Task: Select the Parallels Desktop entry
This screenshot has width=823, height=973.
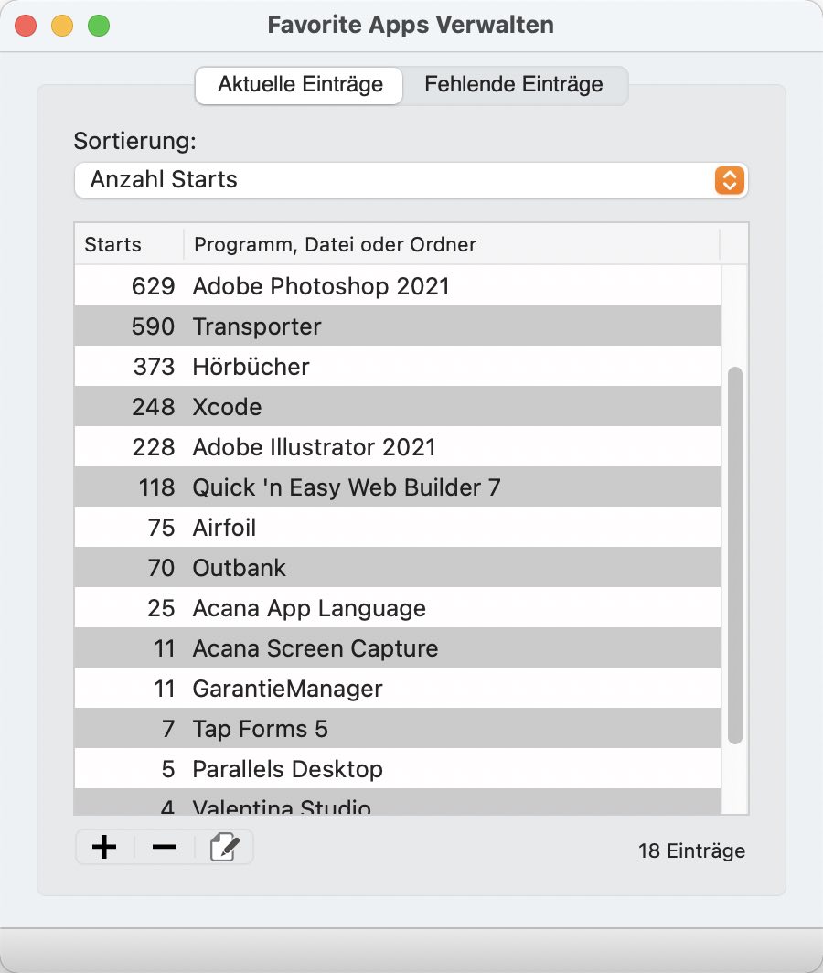Action: click(x=397, y=769)
